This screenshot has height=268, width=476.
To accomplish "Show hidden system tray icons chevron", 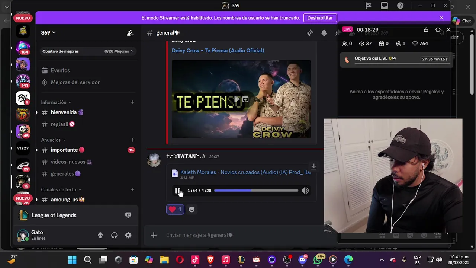I will pos(382,259).
